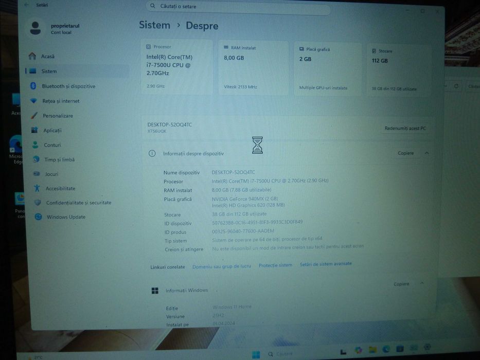Click NVIDIA GeForce 940MX (2 GB) text
The width and height of the screenshot is (480, 360).
tap(245, 199)
